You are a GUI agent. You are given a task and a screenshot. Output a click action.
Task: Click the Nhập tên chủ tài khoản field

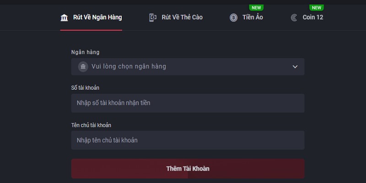(x=188, y=140)
